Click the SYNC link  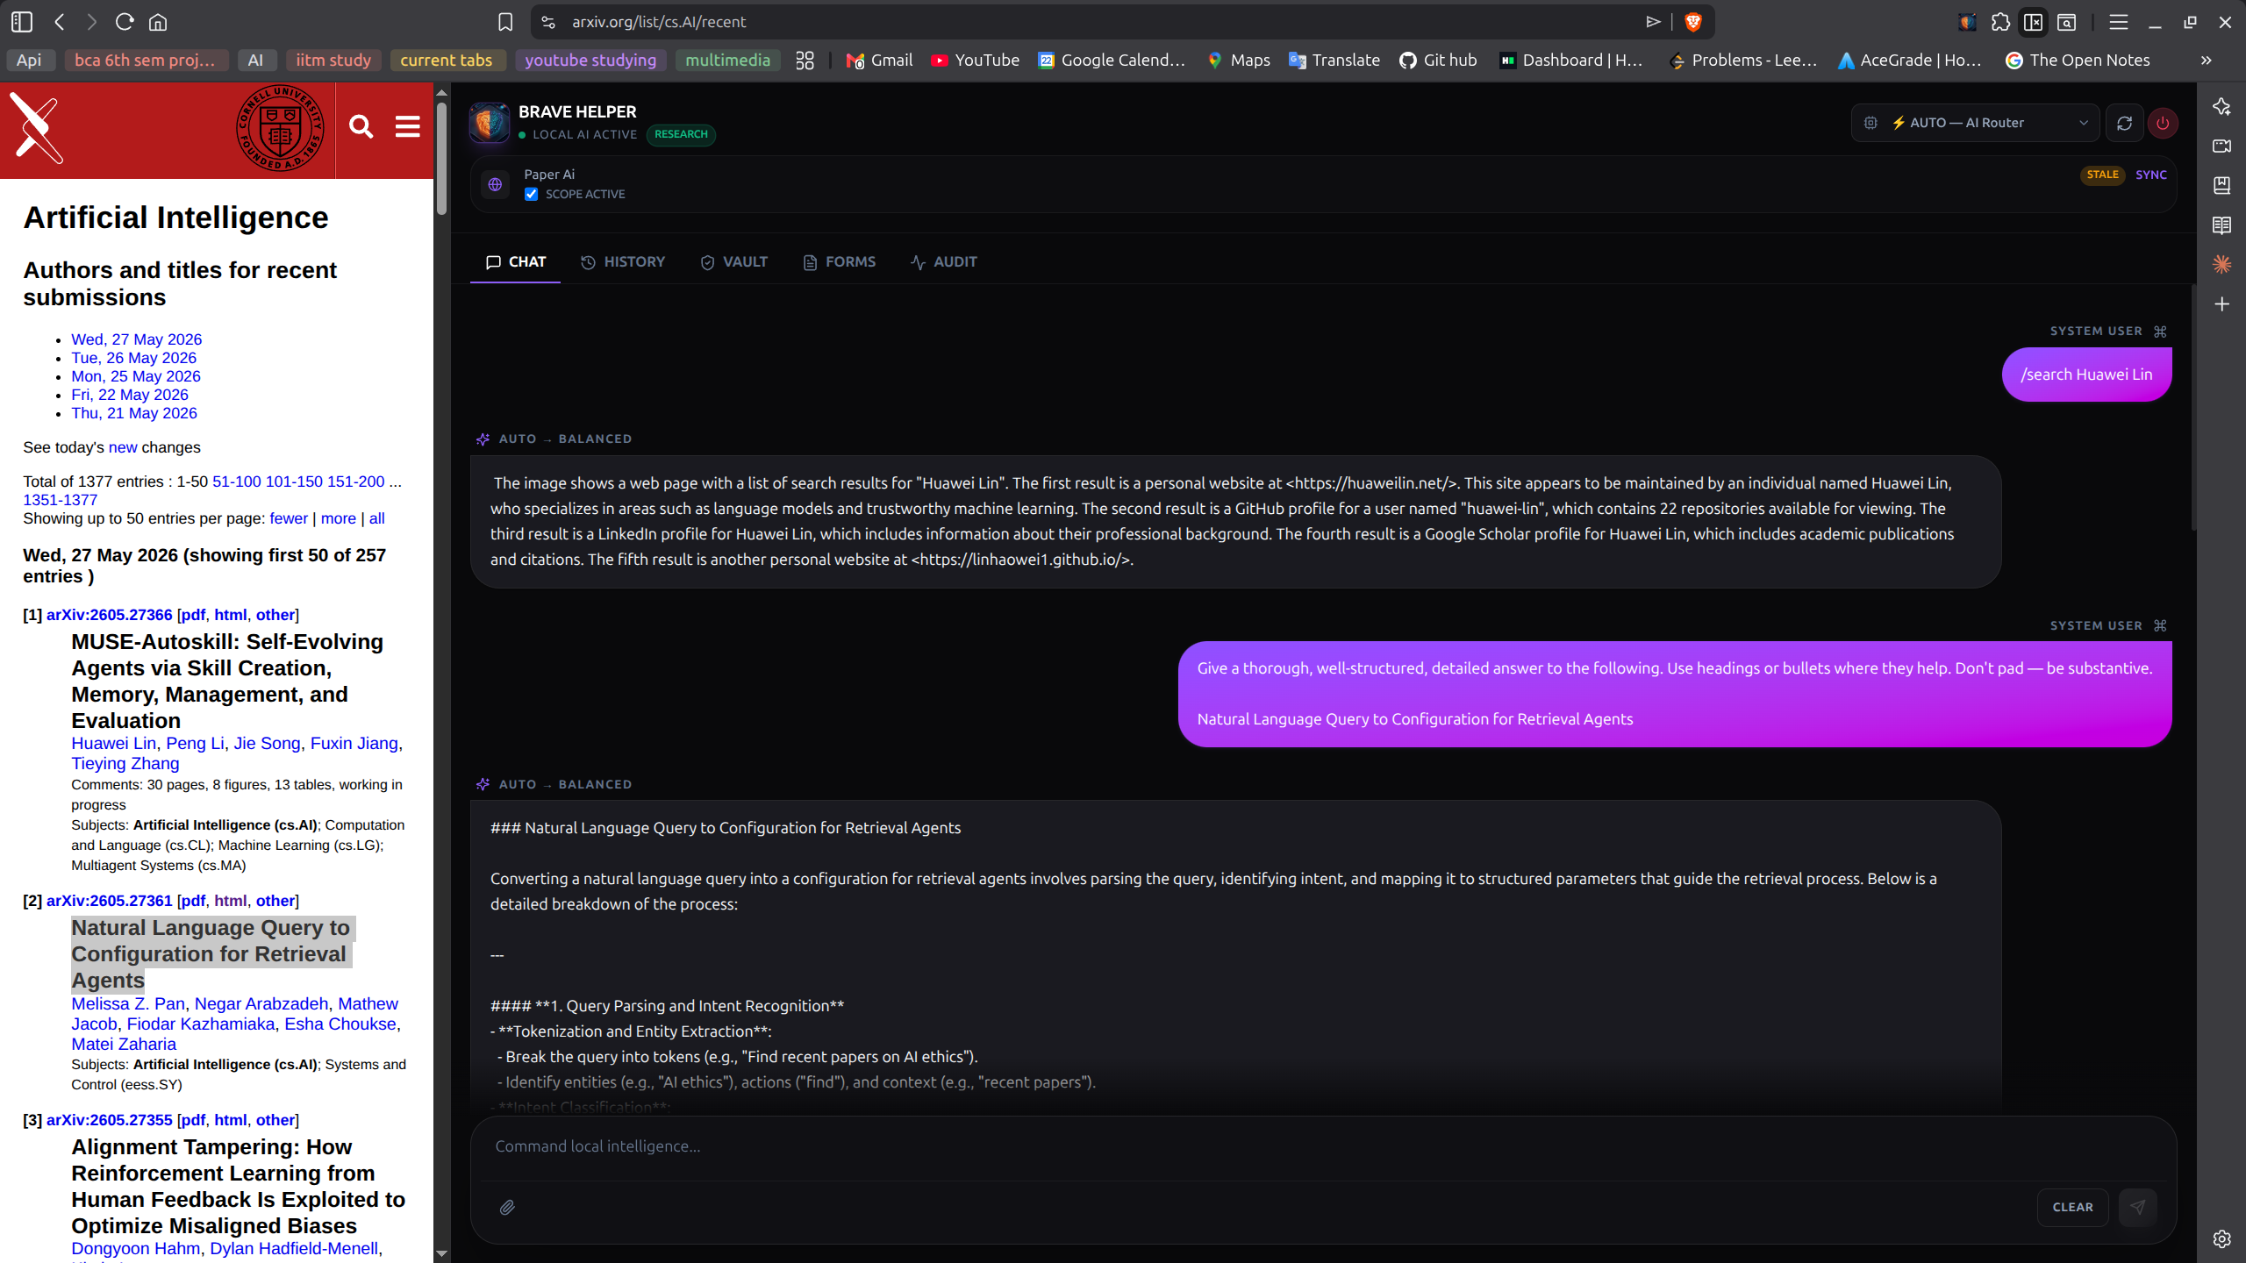(2150, 175)
